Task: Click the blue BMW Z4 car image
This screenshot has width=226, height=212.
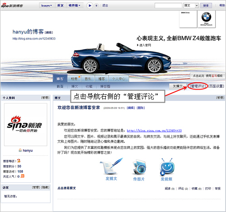Action: pyautogui.click(x=121, y=59)
